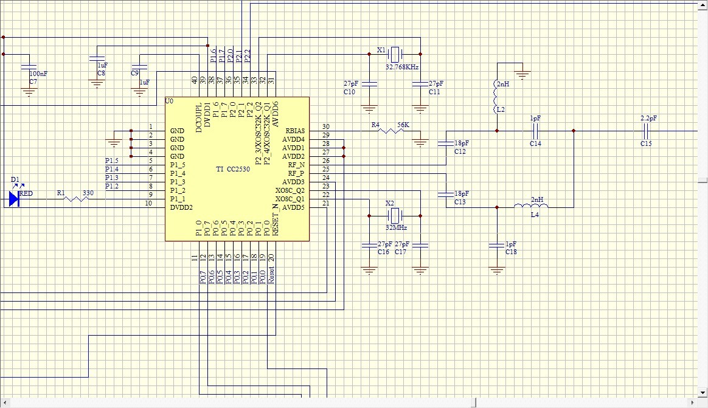708x408 pixels.
Task: Select the C7 capacitor plates symbol
Action: (29, 67)
